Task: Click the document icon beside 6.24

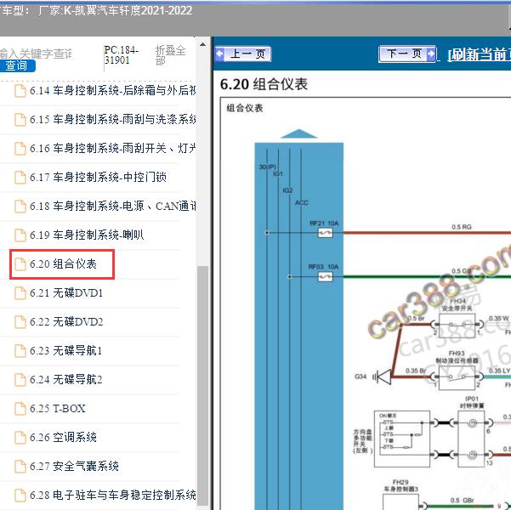Action: pos(20,380)
